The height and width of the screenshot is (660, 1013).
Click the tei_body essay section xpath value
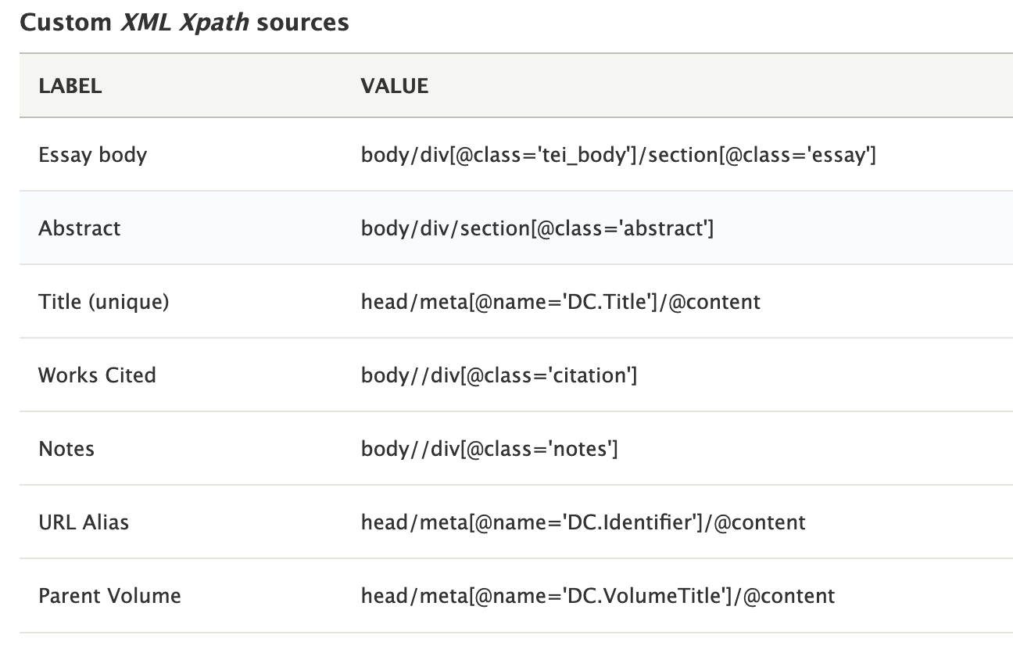(618, 156)
